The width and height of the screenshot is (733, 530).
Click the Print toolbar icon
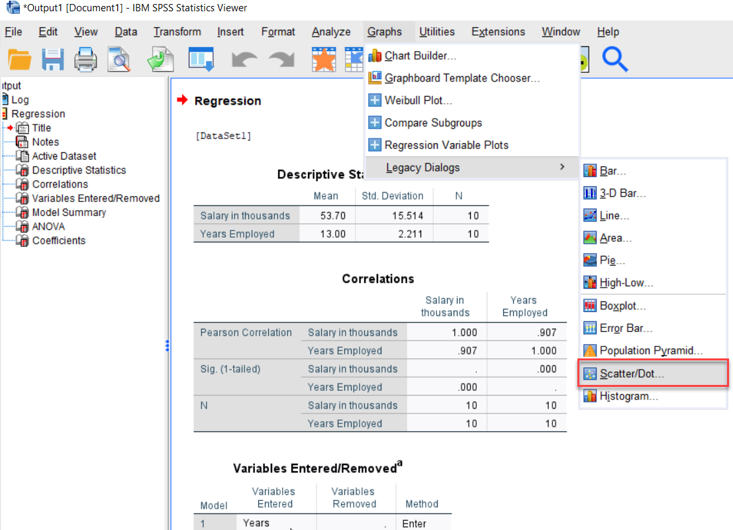click(85, 60)
